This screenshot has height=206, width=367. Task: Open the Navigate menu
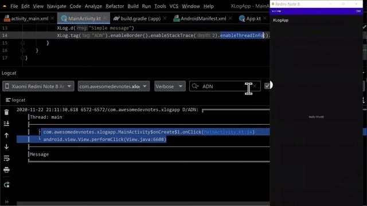click(x=56, y=6)
